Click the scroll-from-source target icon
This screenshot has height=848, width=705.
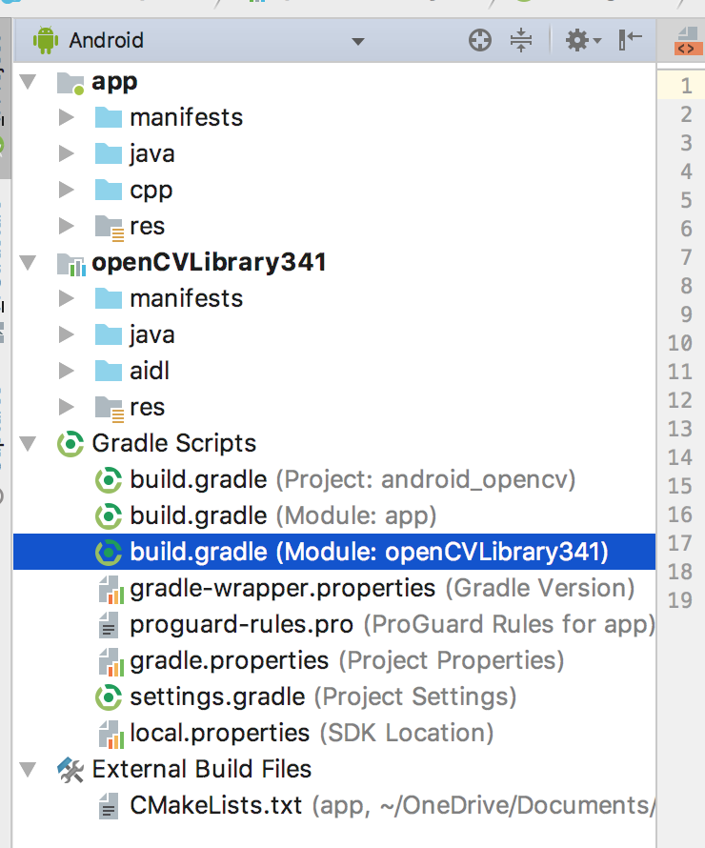[479, 41]
